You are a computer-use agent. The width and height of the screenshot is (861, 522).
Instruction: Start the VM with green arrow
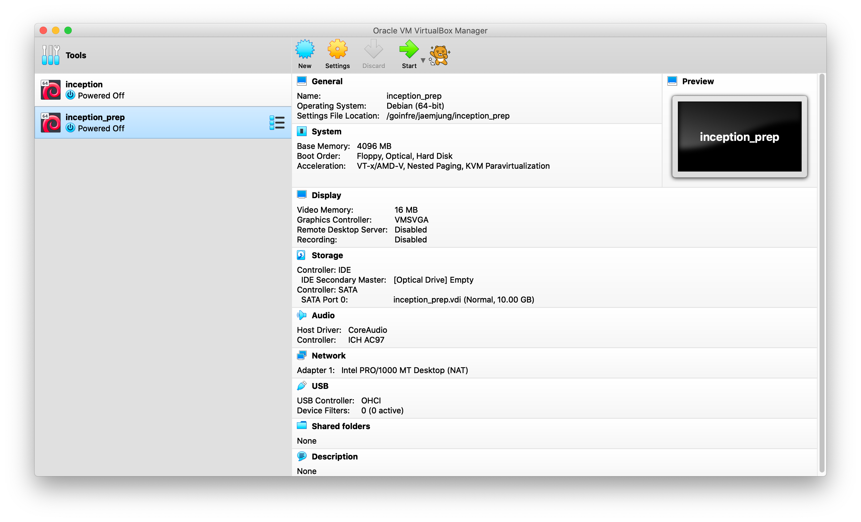click(409, 49)
